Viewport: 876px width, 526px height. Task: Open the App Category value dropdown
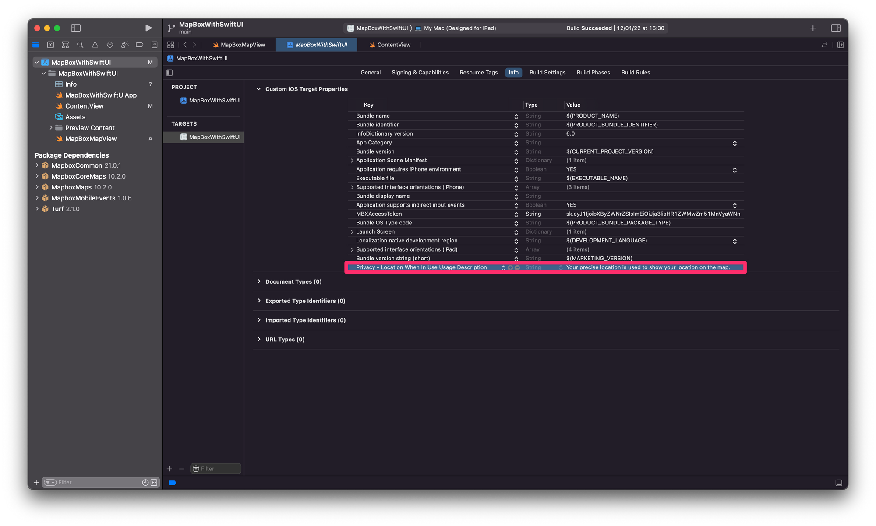tap(735, 143)
